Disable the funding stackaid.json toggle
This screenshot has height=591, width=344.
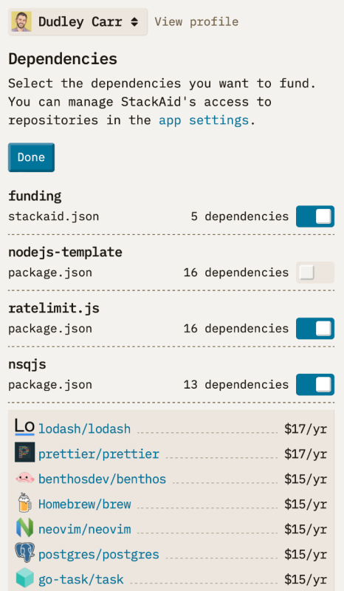point(315,216)
